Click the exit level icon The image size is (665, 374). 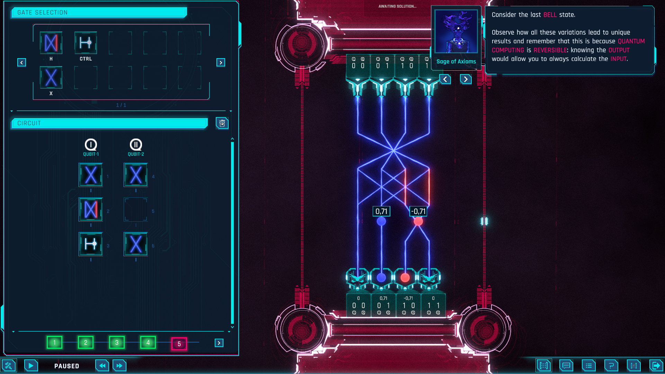(656, 366)
